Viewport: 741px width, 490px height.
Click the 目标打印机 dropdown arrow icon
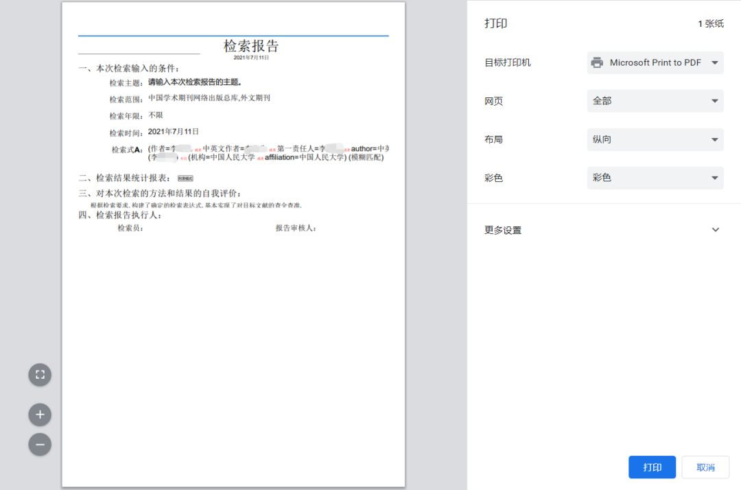point(714,62)
